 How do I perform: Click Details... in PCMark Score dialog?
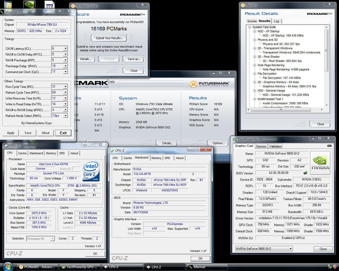click(86, 59)
